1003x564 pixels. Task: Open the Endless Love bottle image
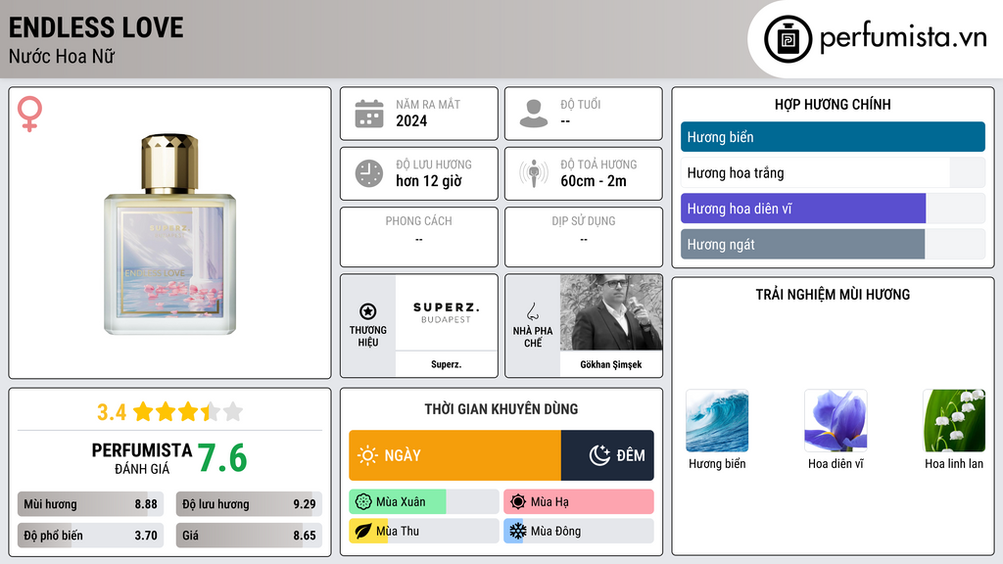[x=169, y=234]
